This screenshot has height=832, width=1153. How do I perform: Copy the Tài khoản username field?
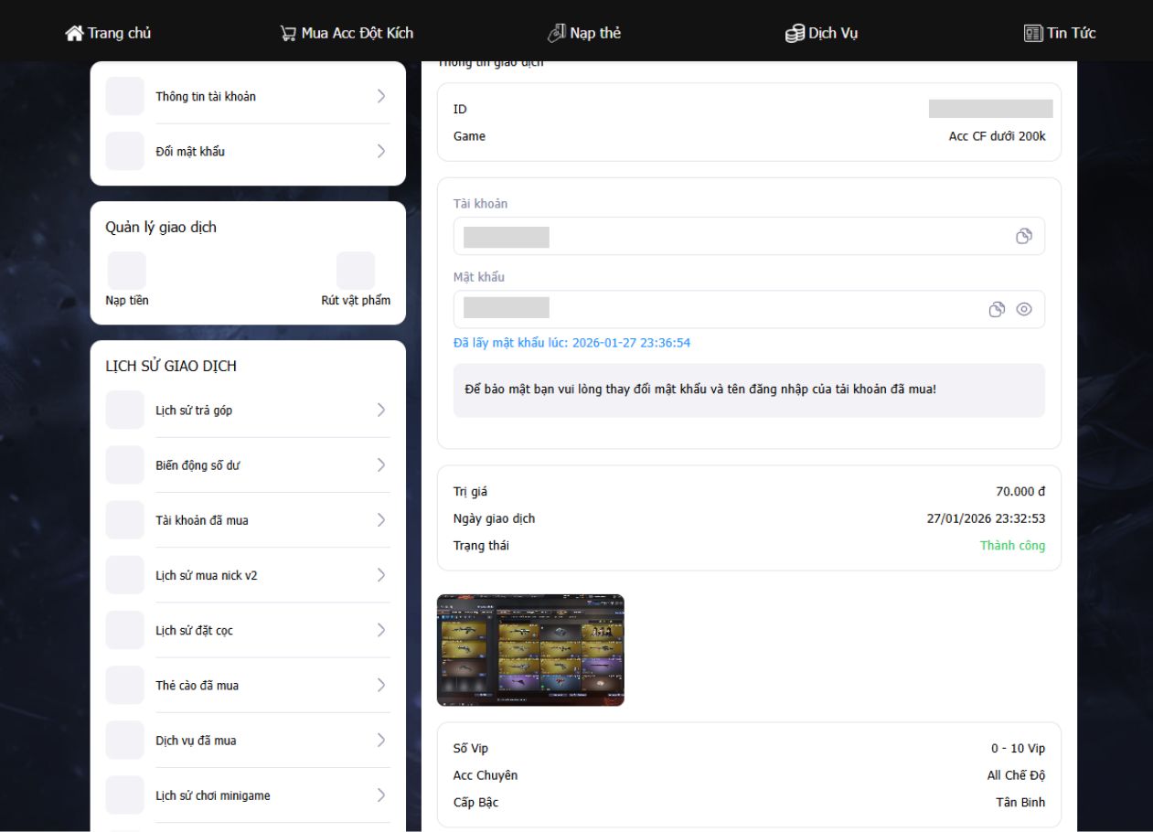pyautogui.click(x=1023, y=236)
